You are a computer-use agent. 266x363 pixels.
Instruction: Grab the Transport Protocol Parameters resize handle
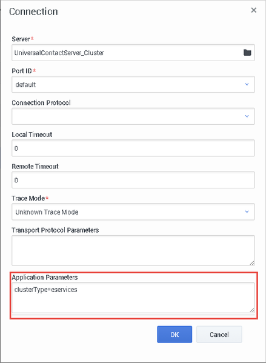click(252, 263)
